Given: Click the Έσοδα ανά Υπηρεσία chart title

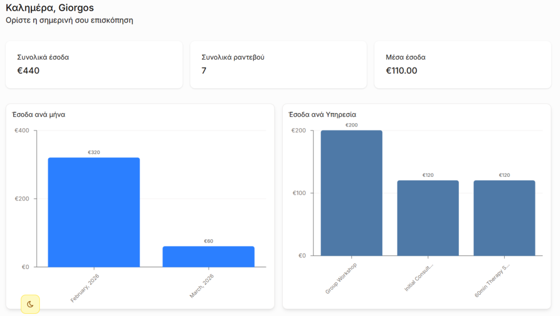Looking at the screenshot, I should coord(322,114).
